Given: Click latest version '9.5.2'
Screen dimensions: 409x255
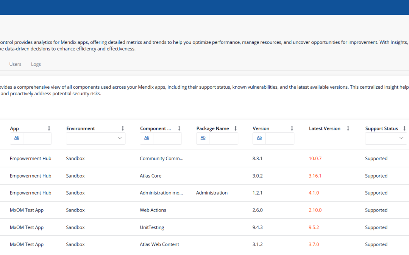Looking at the screenshot, I should (x=314, y=227).
